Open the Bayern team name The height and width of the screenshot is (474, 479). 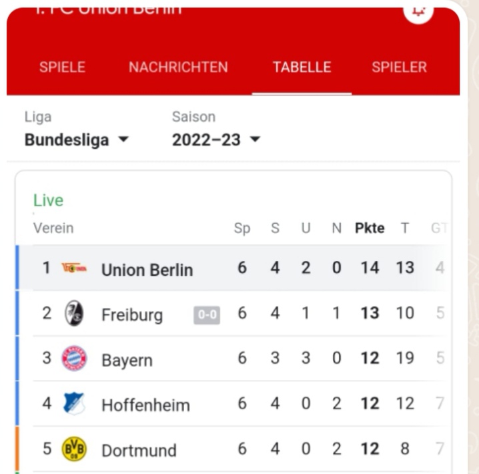(x=127, y=360)
